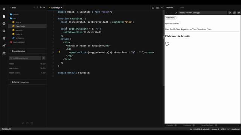Click UTF-8 encoding in status bar
The image size is (241, 135).
coord(223,129)
